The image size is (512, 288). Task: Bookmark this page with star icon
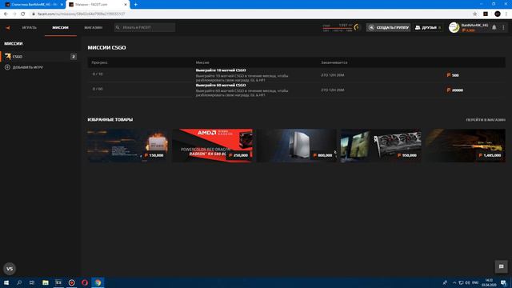click(474, 14)
